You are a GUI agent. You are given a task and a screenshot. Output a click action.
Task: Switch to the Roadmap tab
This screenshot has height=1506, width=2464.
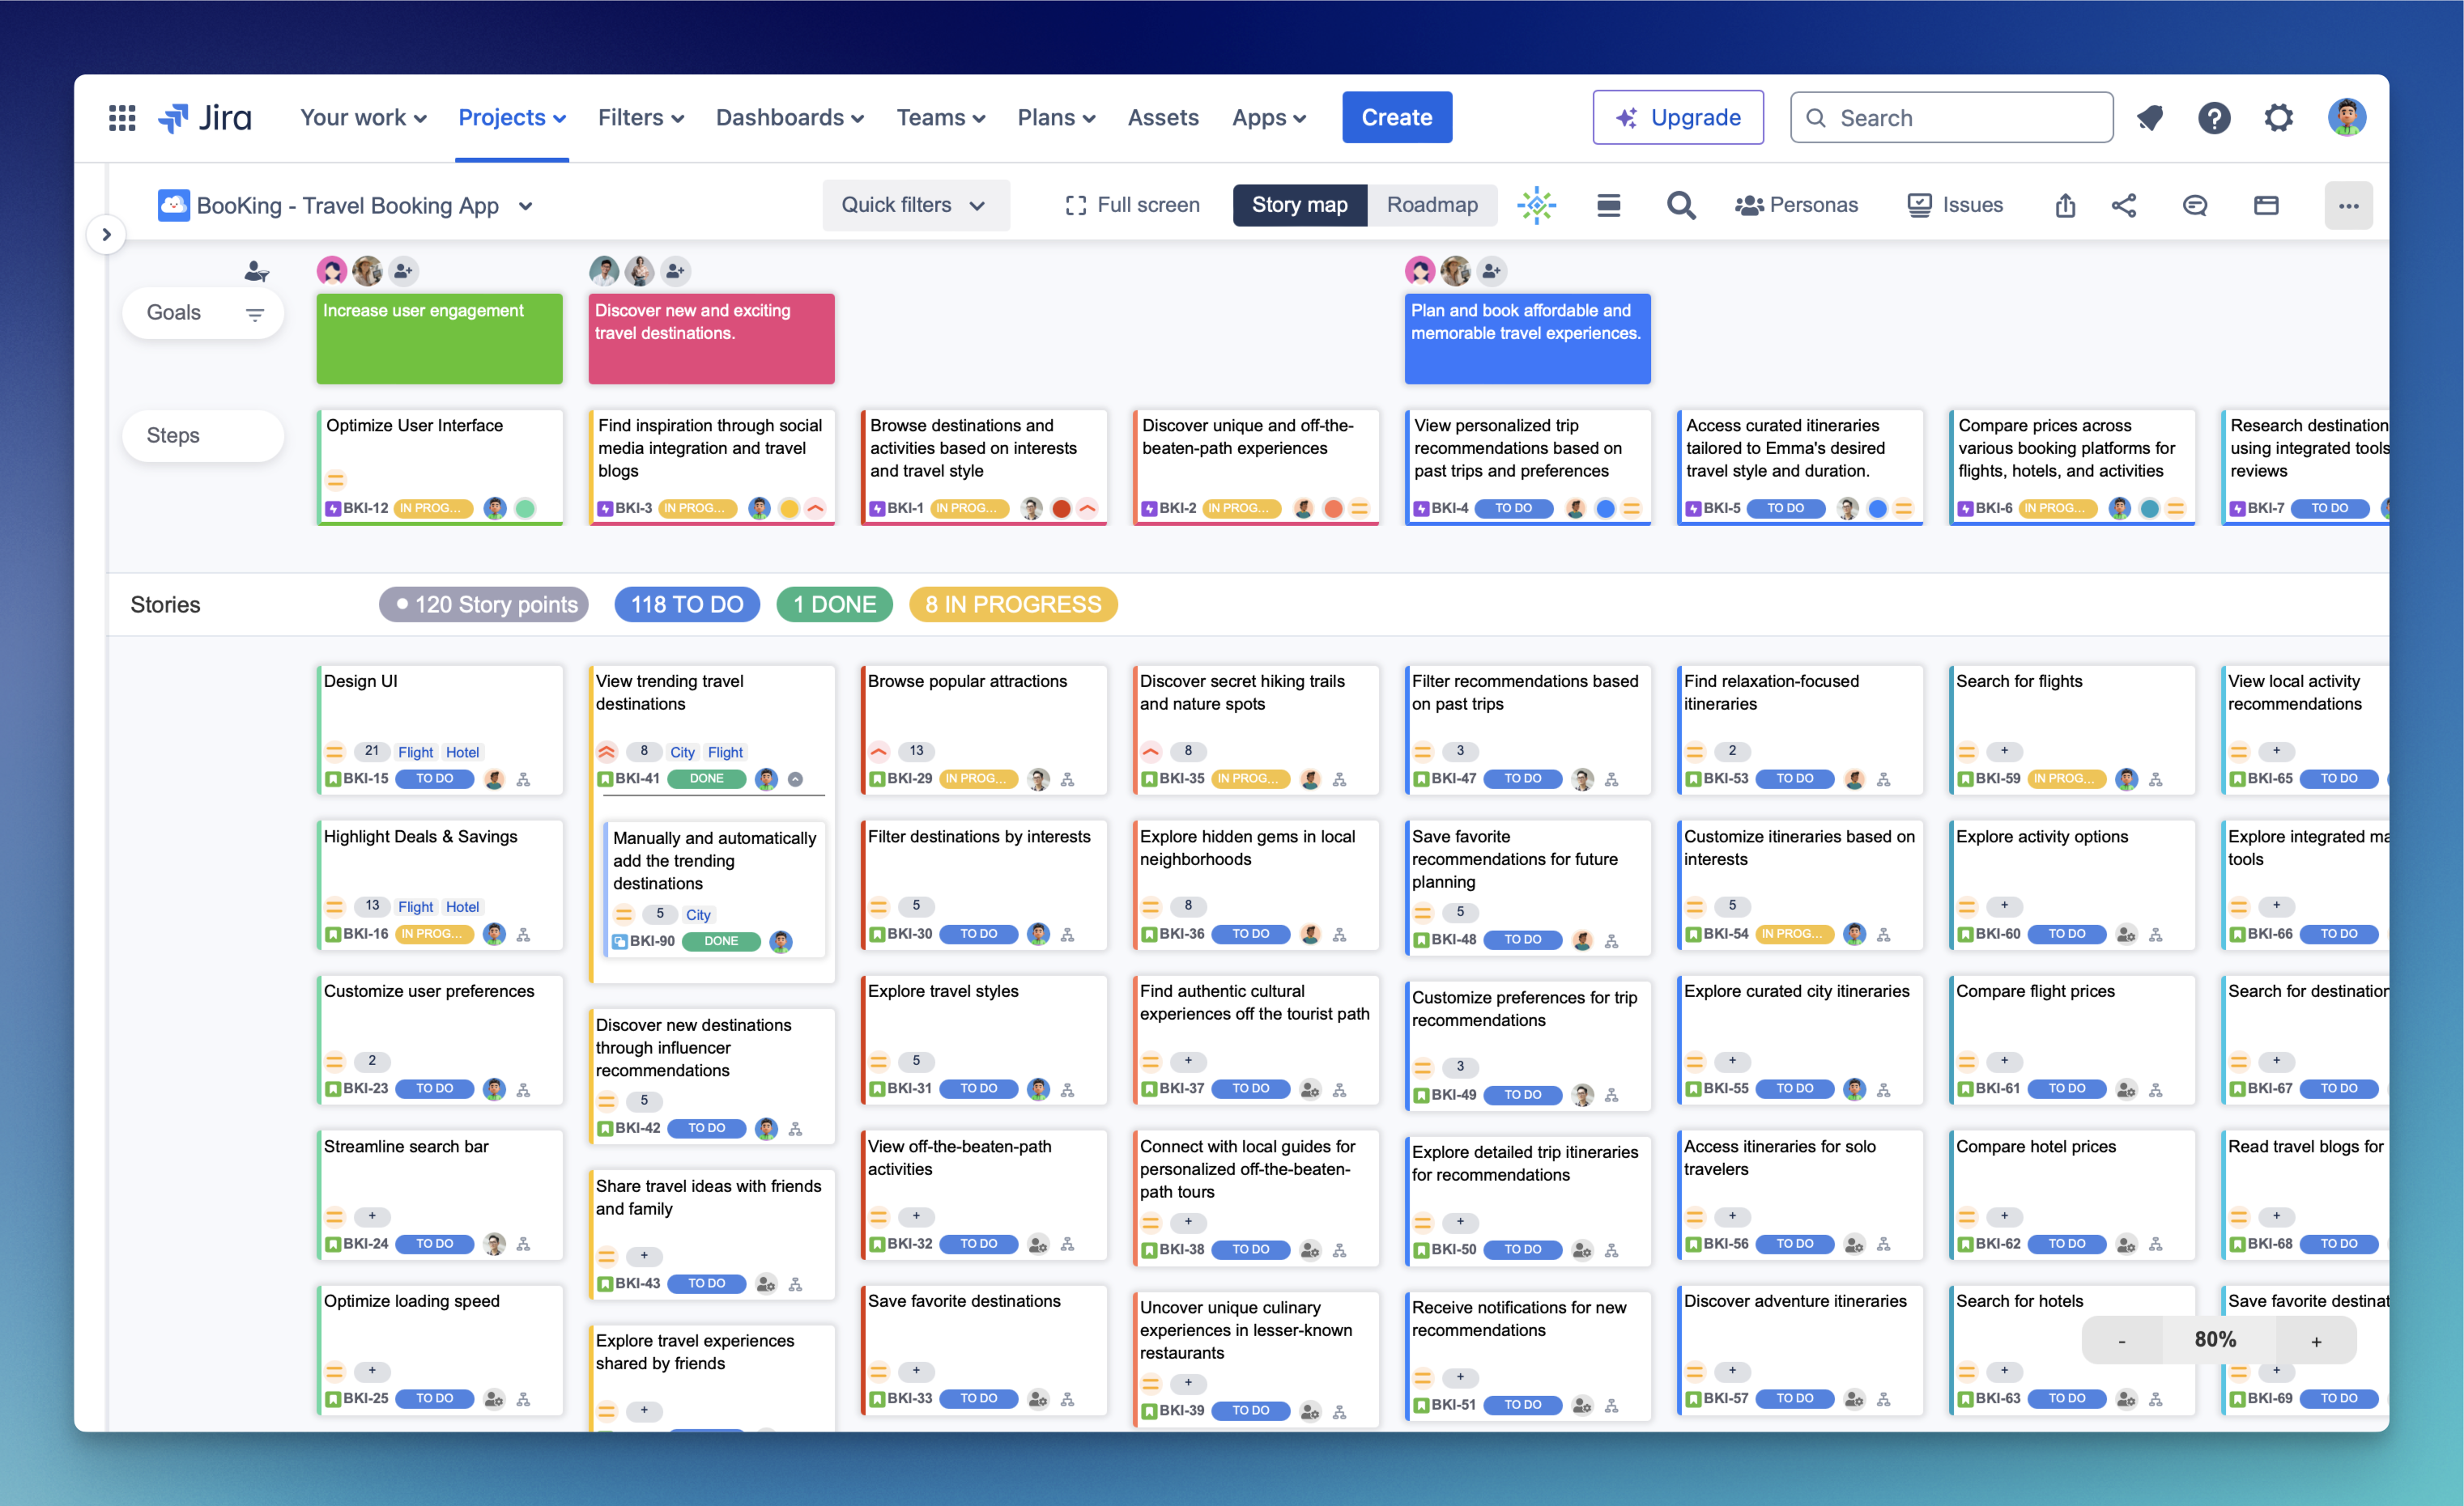pyautogui.click(x=1432, y=205)
